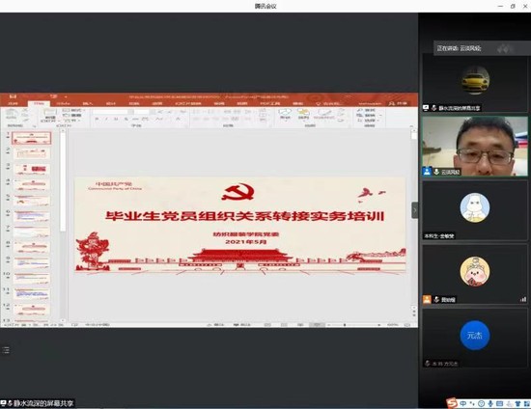531x409 pixels.
Task: Open the File tab in PowerPoint
Action: click(x=13, y=103)
